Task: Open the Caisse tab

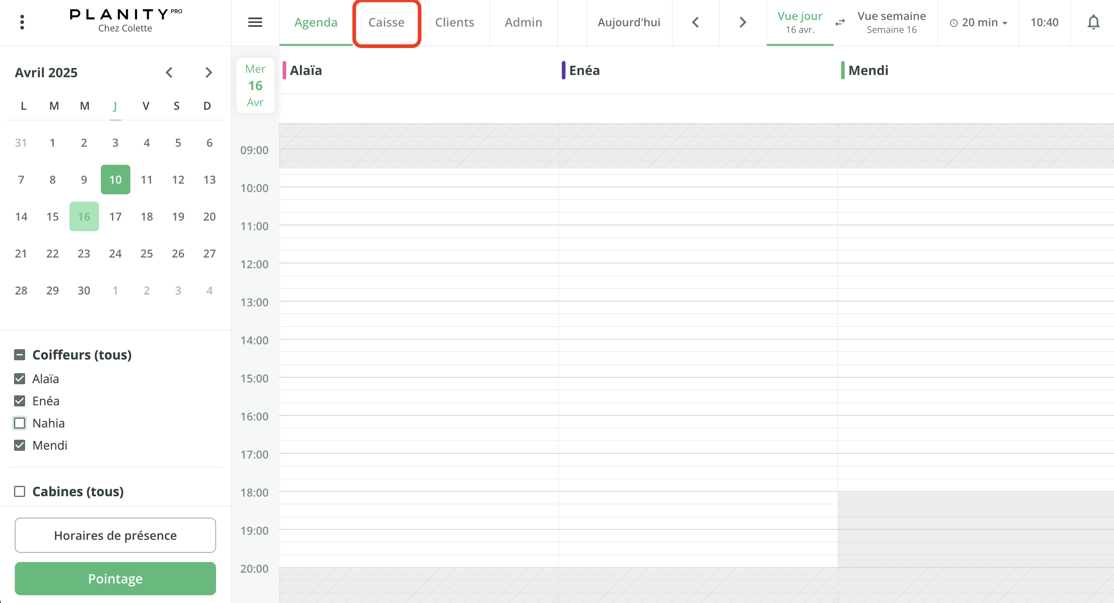Action: [386, 22]
